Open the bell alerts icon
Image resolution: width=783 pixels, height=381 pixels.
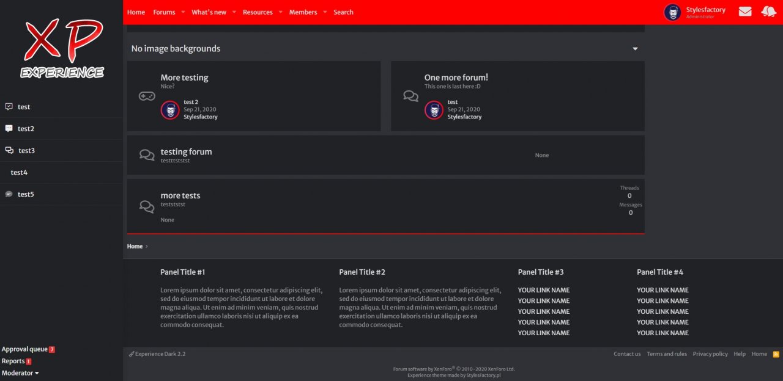768,12
